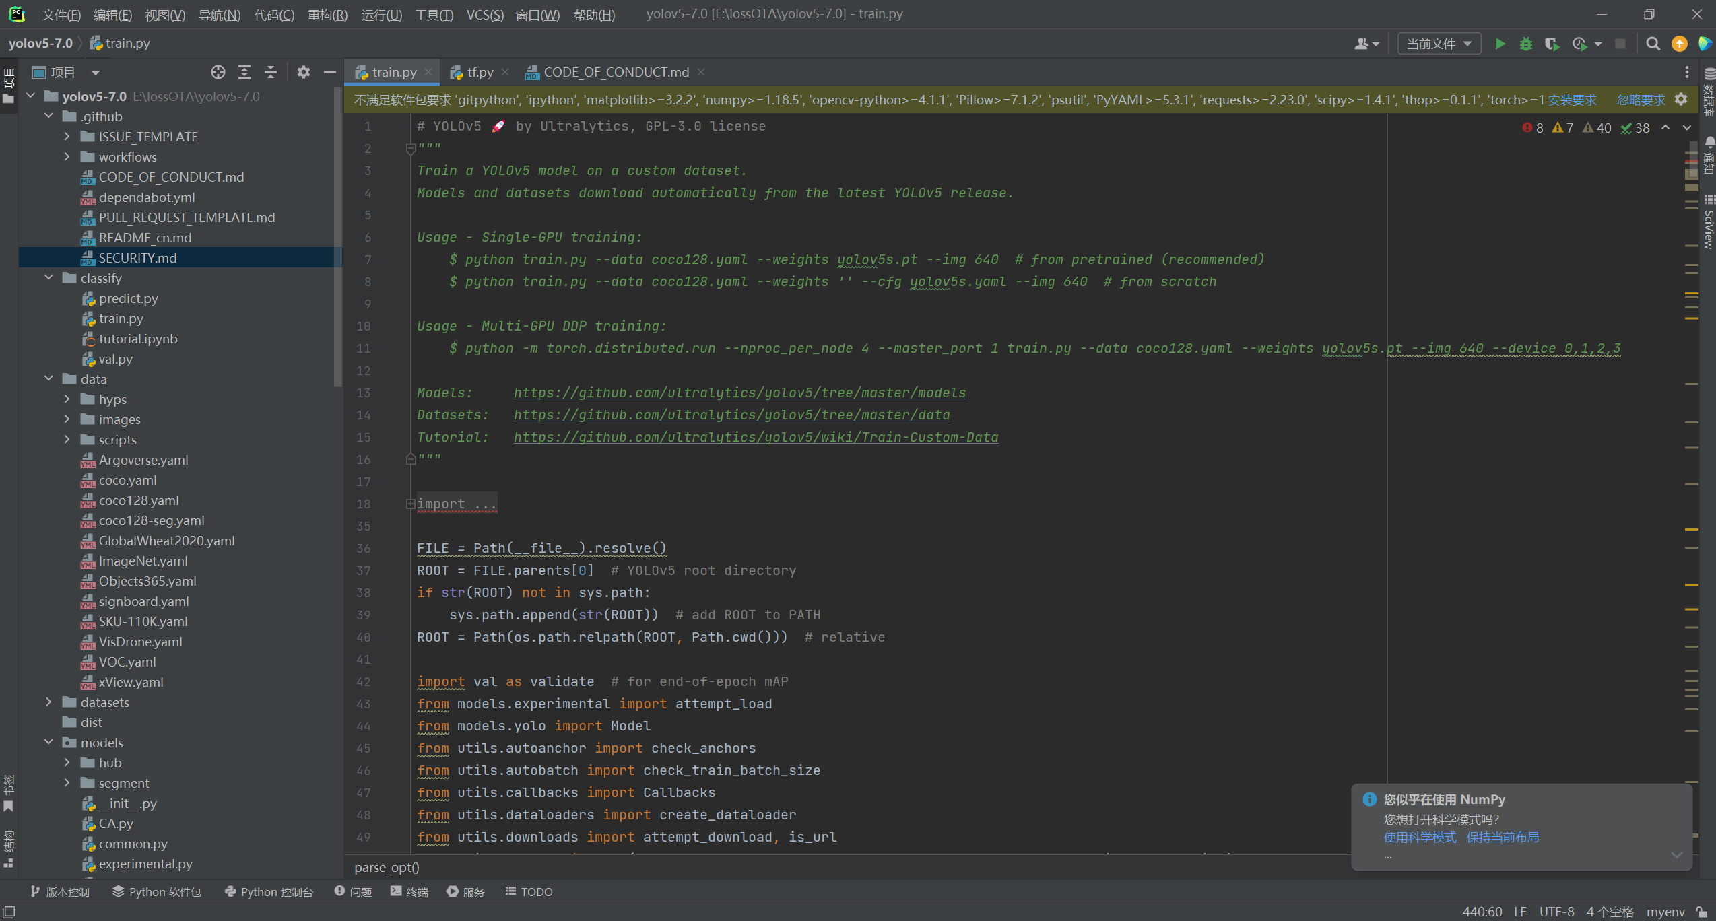Run with coverage shield icon
Viewport: 1716px width, 921px height.
click(x=1552, y=44)
